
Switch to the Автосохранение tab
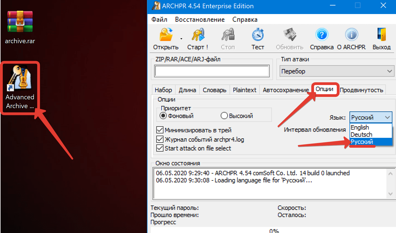[286, 90]
